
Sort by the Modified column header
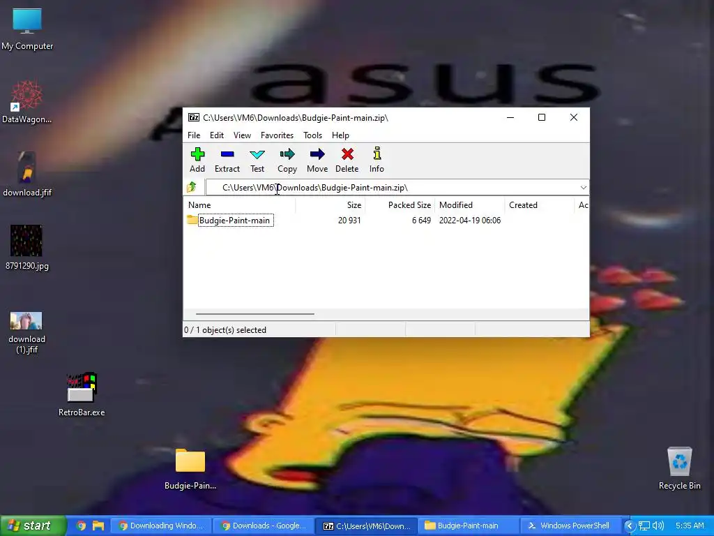pos(470,205)
